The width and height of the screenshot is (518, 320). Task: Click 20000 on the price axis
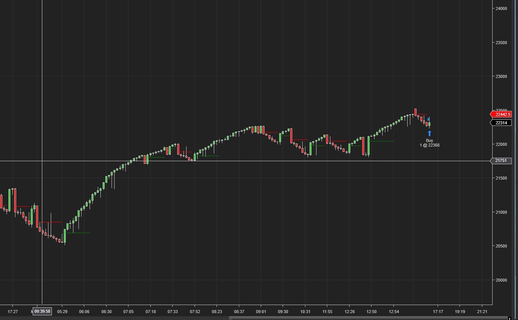pos(501,280)
